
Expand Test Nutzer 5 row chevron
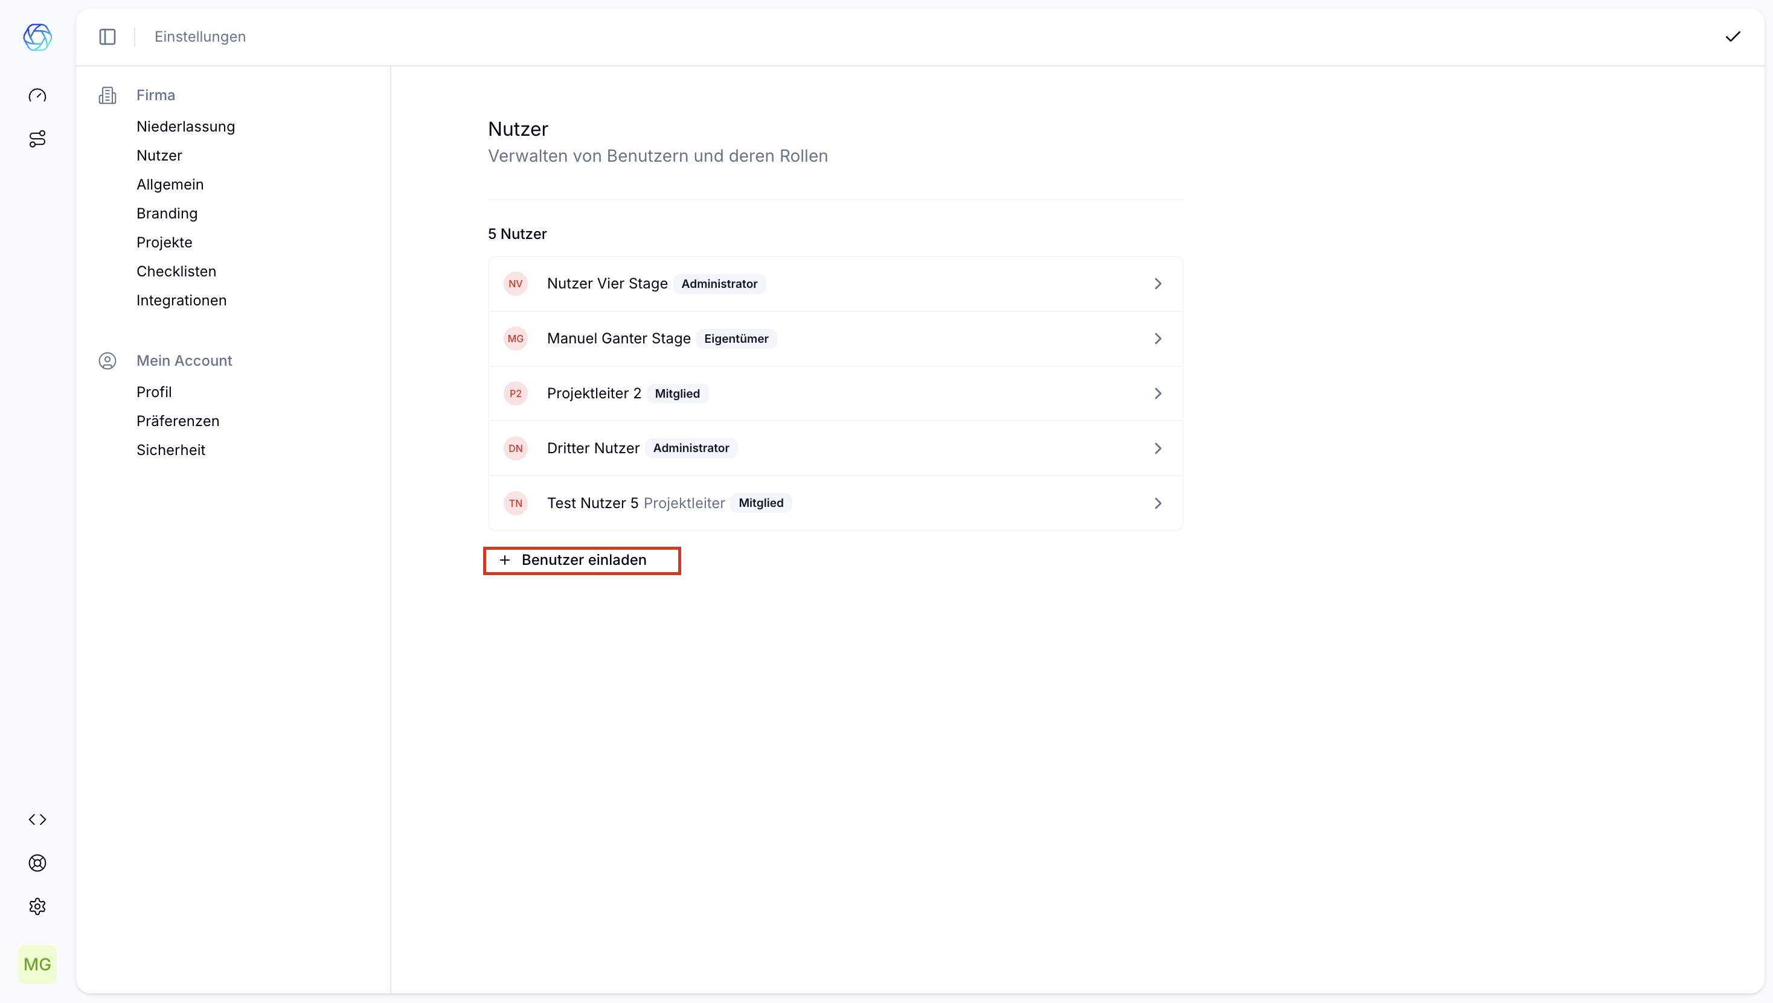[1158, 503]
